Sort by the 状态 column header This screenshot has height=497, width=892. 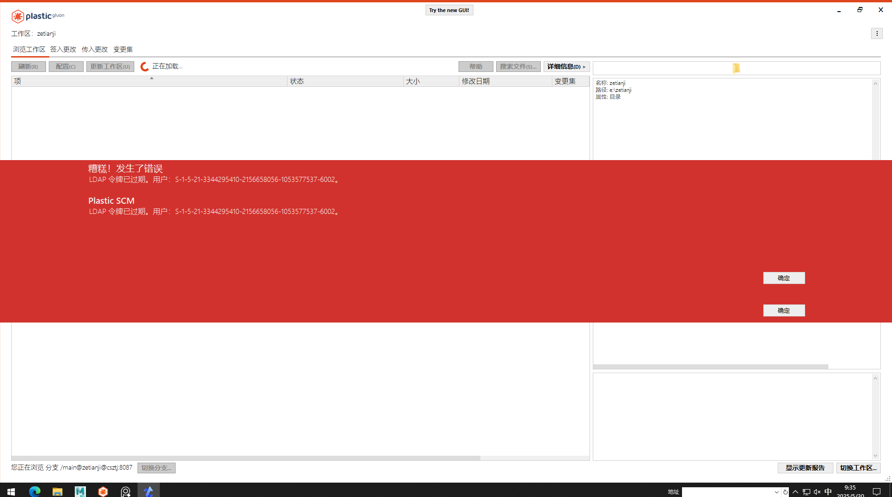pyautogui.click(x=345, y=81)
